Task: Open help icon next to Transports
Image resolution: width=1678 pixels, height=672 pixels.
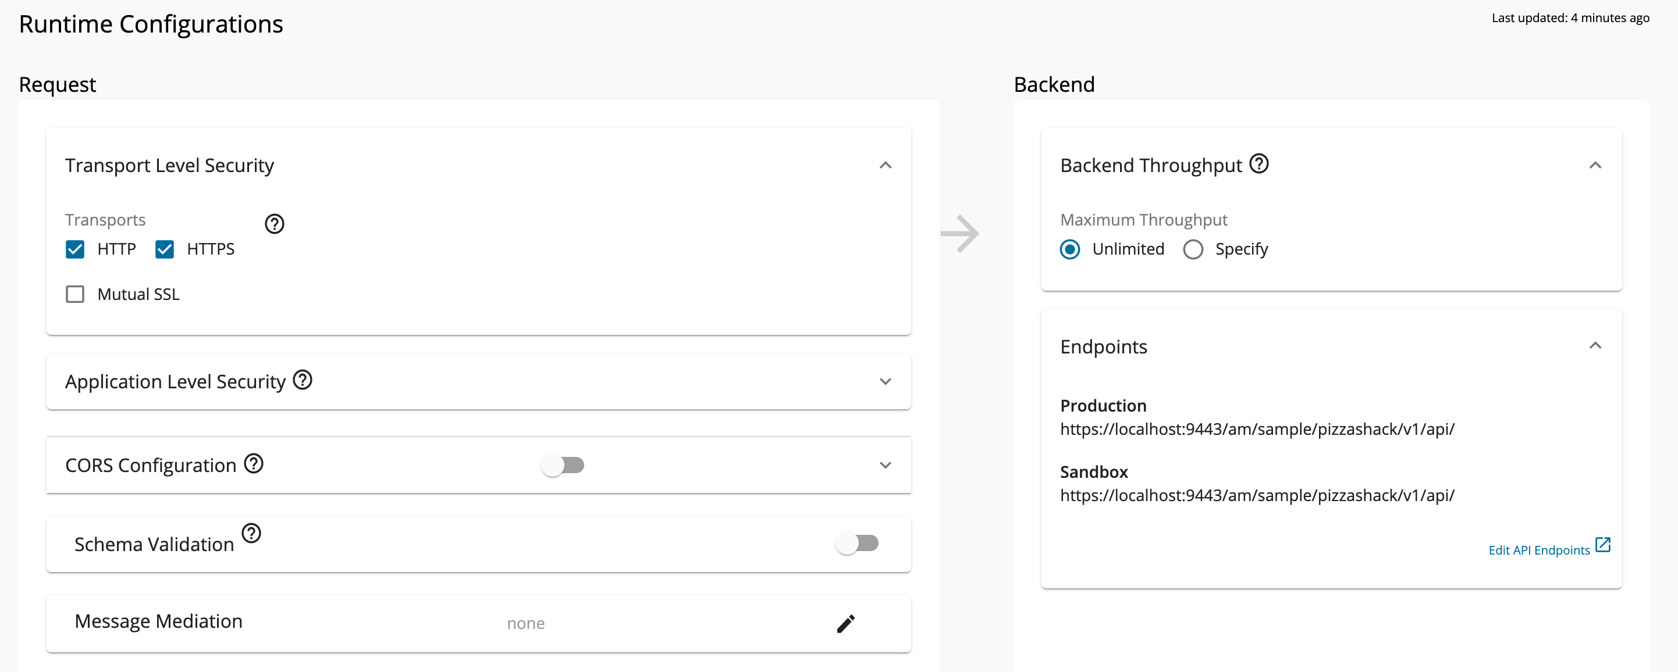Action: coord(274,224)
